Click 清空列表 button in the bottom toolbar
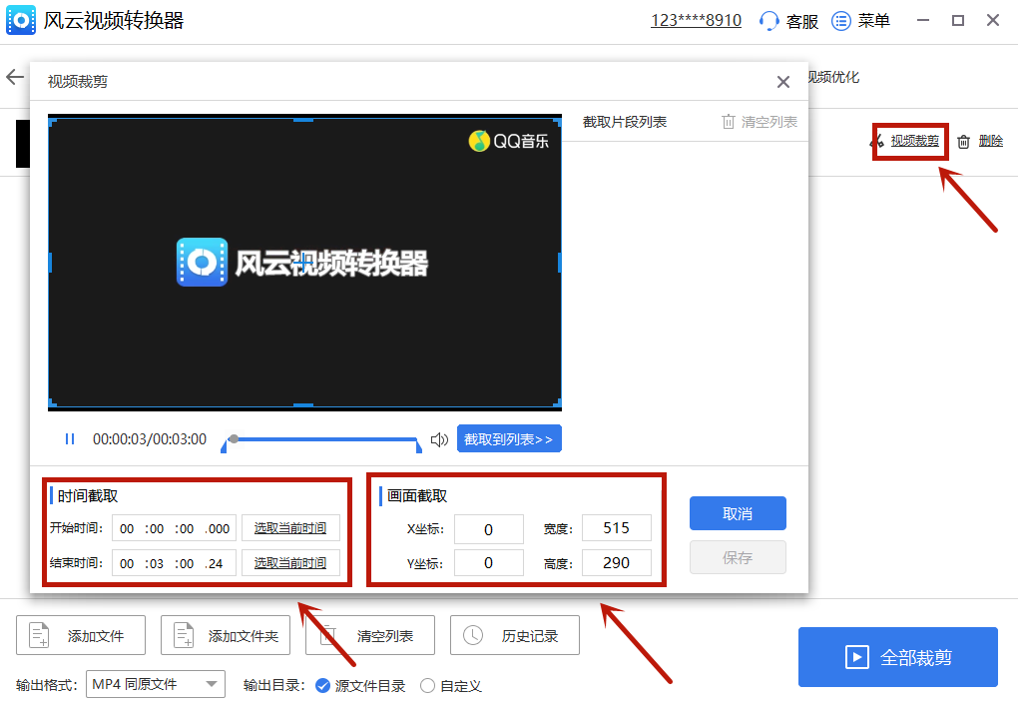The height and width of the screenshot is (713, 1018). tap(370, 635)
